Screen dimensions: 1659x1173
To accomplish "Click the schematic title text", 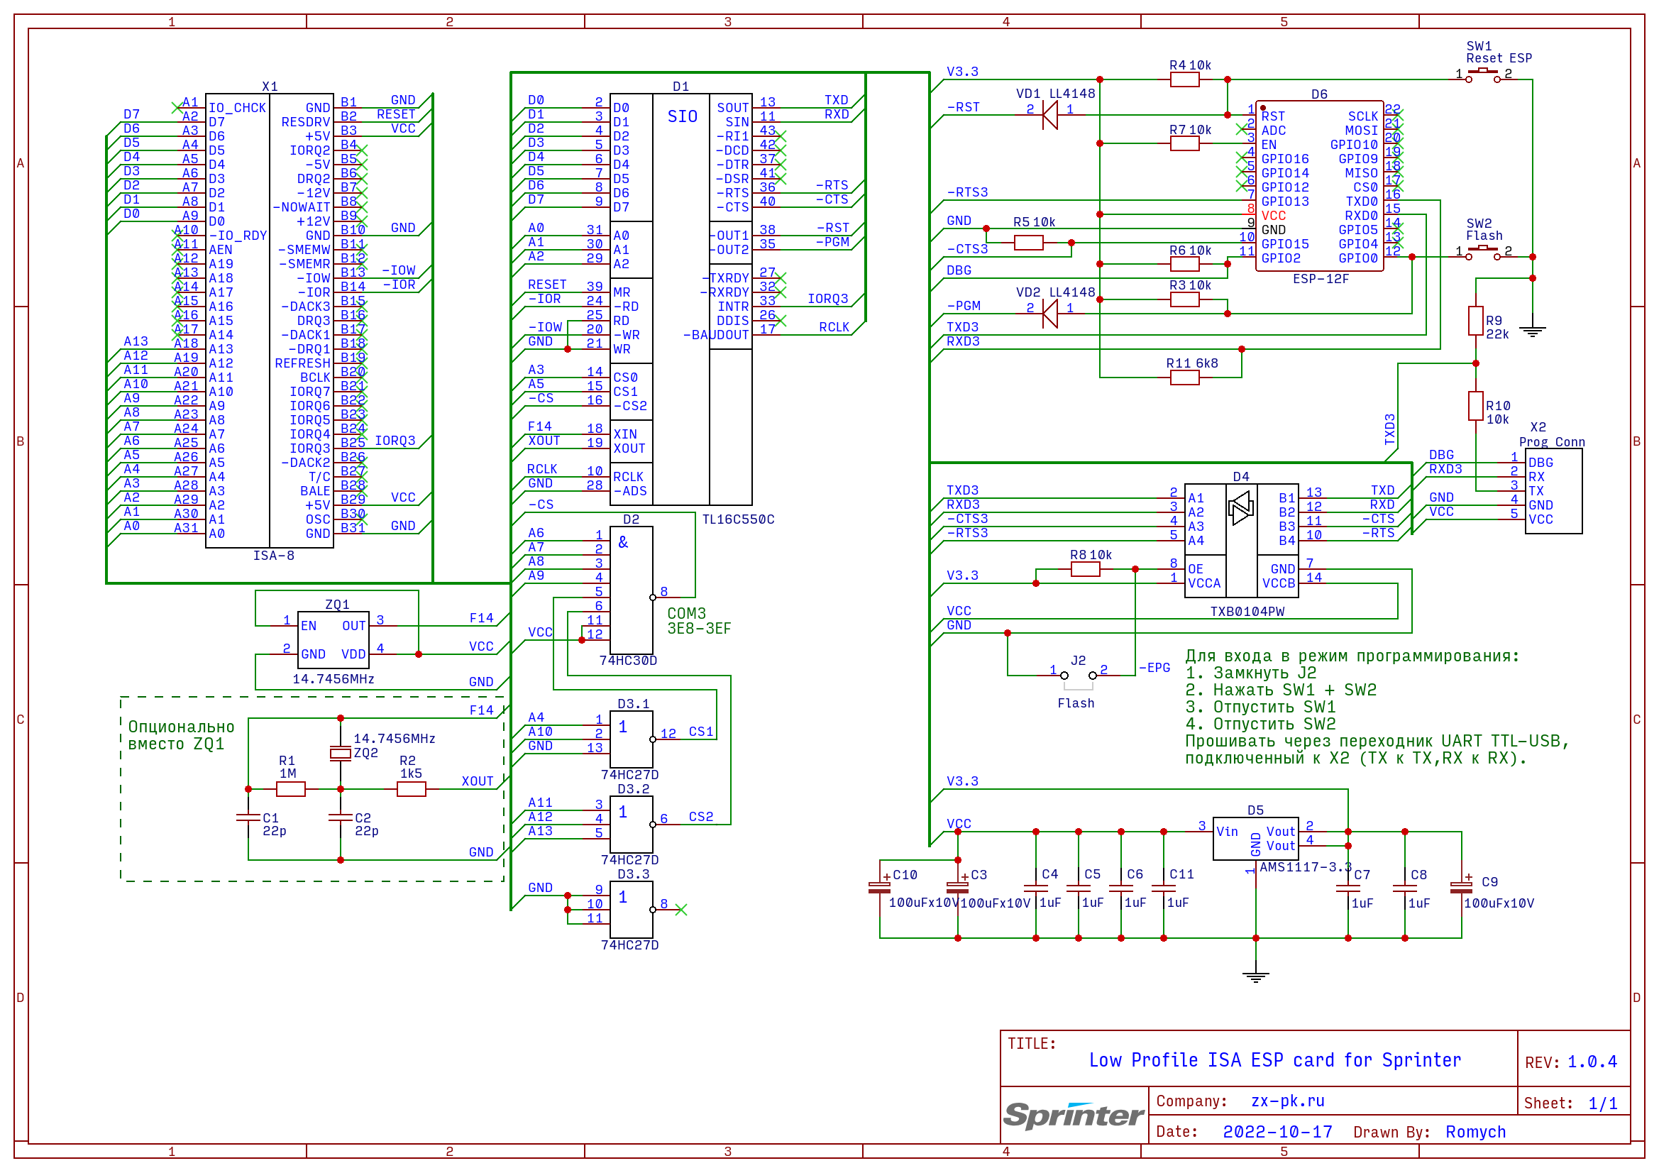I will click(1274, 1060).
